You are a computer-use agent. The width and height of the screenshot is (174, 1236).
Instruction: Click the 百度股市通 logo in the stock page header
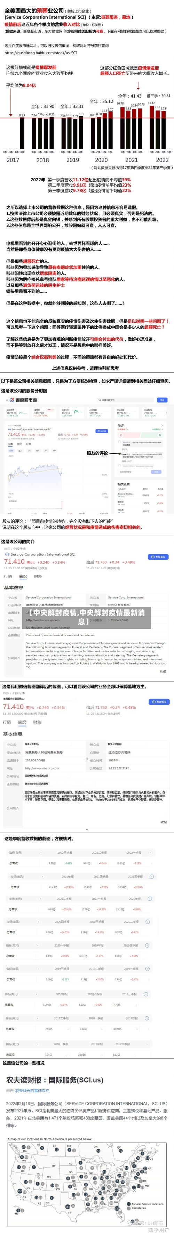pos(23,400)
